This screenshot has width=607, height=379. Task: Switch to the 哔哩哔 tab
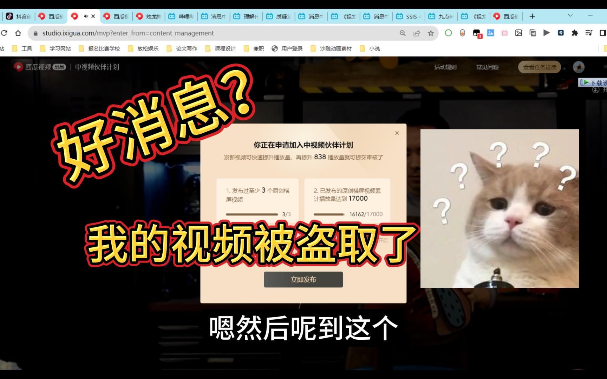(x=181, y=16)
